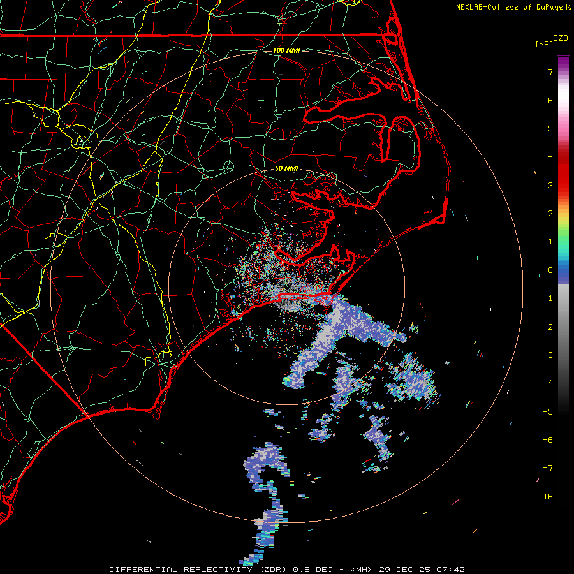Click the 50 NMI range ring label
The height and width of the screenshot is (574, 574).
pyautogui.click(x=286, y=169)
